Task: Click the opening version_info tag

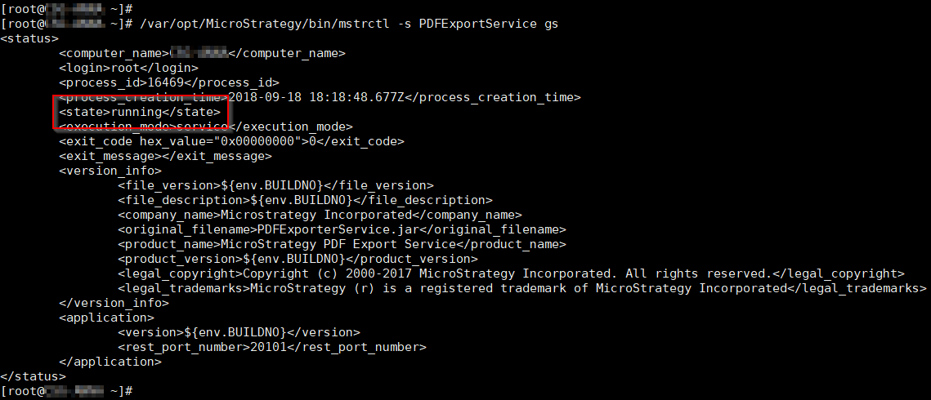Action: (x=110, y=171)
